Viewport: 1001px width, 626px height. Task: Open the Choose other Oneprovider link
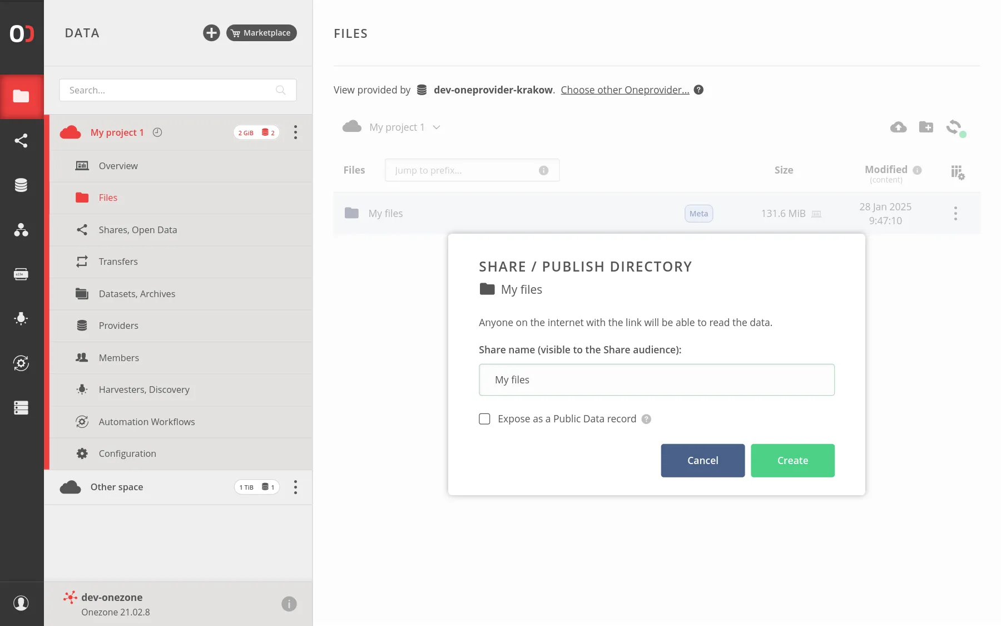[x=625, y=90]
